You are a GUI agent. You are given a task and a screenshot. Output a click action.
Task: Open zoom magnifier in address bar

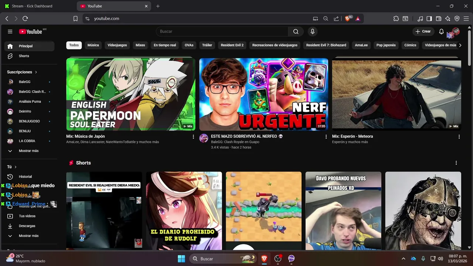tap(326, 18)
